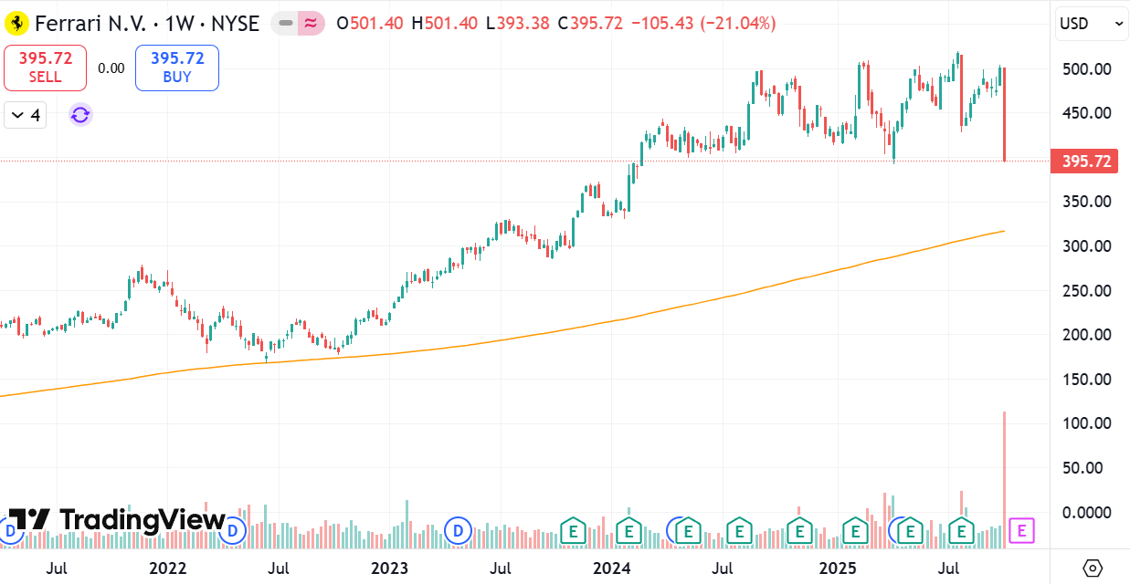This screenshot has height=584, width=1130.
Task: Click the high value H501.40
Action: point(444,24)
